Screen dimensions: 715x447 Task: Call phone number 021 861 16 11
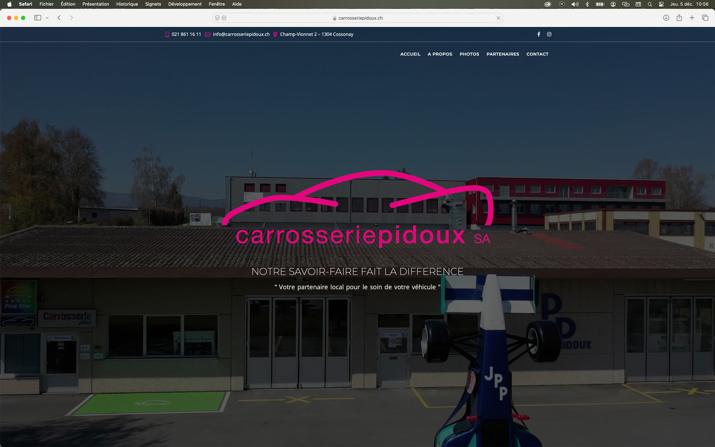[186, 34]
